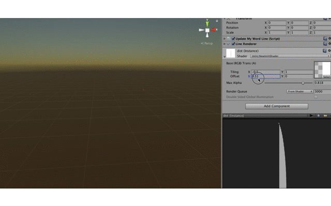Click the Tiling Y input field
This screenshot has width=331, height=206.
click(299, 72)
